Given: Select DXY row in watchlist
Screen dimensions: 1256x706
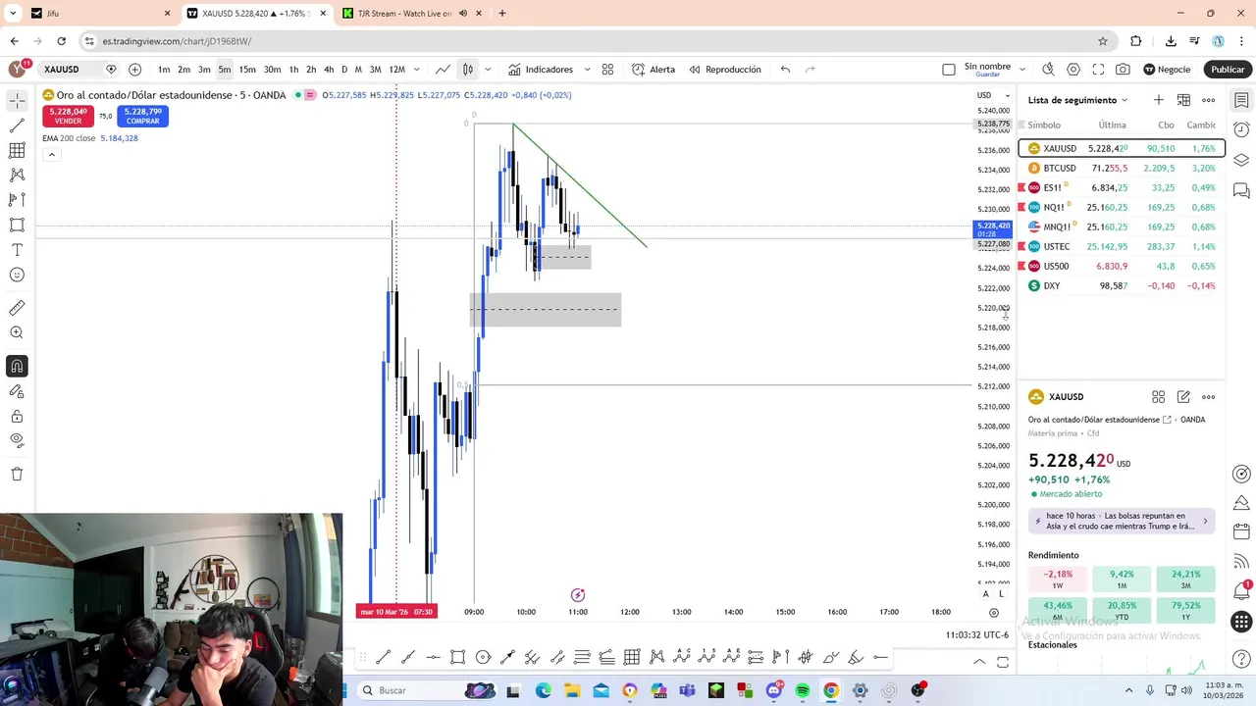Looking at the screenshot, I should [1122, 285].
